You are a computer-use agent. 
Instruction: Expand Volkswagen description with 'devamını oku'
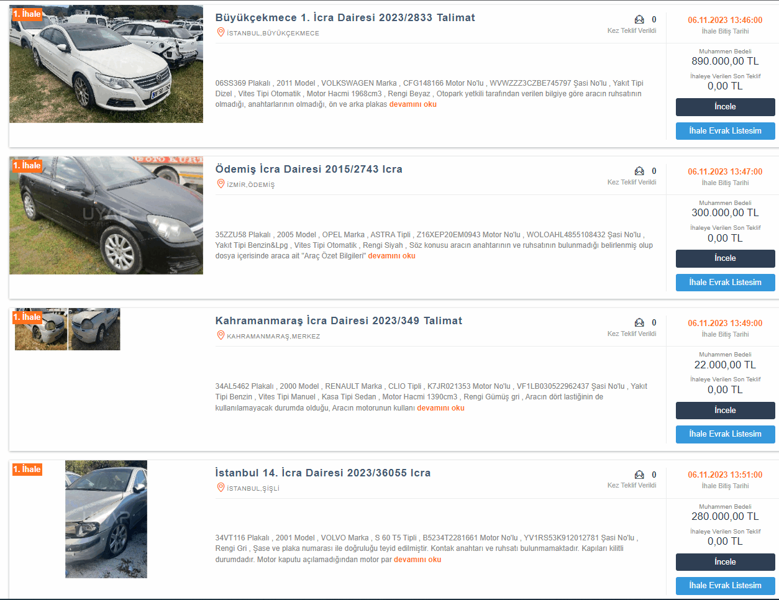412,104
